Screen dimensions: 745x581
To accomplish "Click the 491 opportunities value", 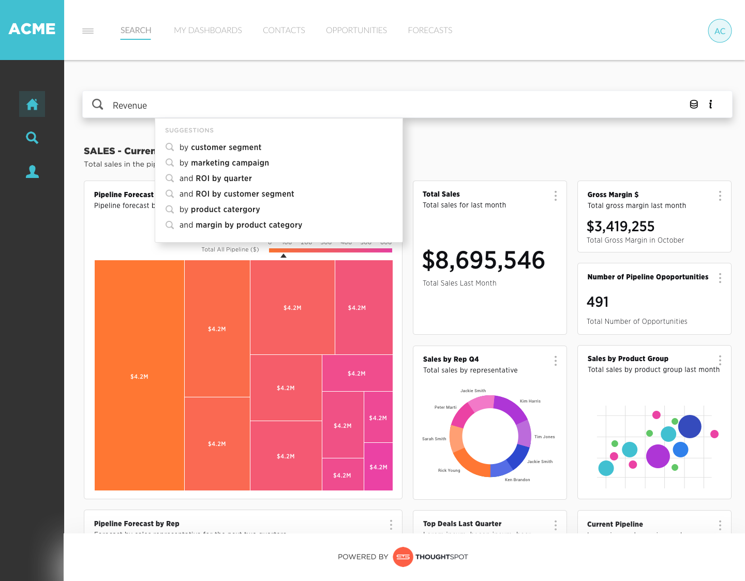I will point(598,302).
